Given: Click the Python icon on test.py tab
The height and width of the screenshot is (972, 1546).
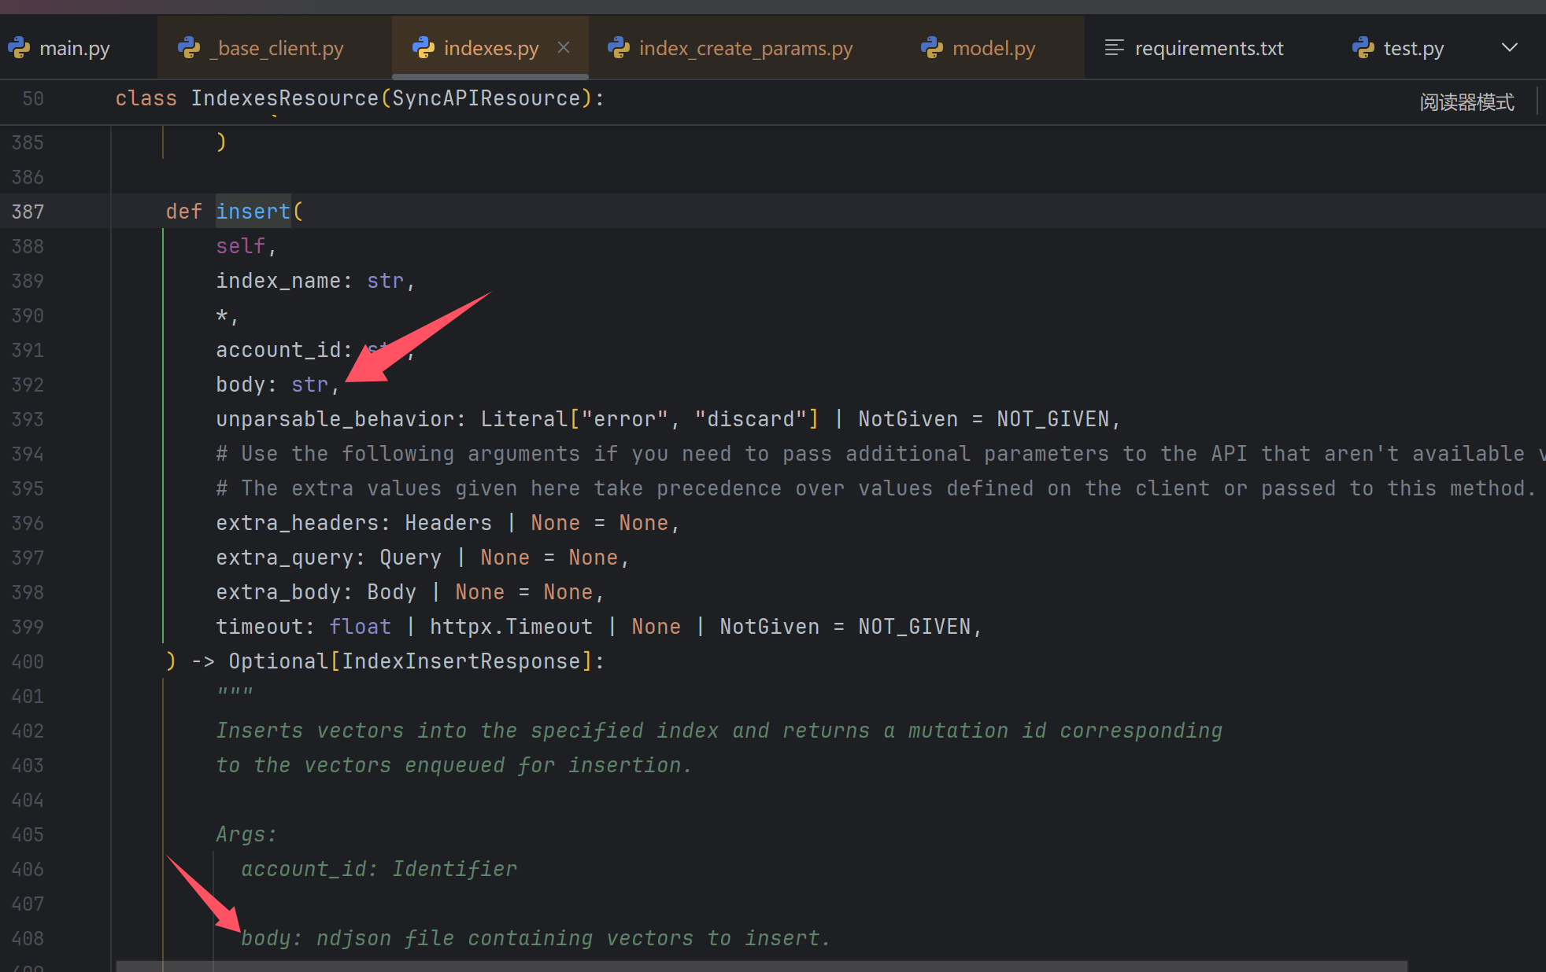Looking at the screenshot, I should coord(1363,48).
